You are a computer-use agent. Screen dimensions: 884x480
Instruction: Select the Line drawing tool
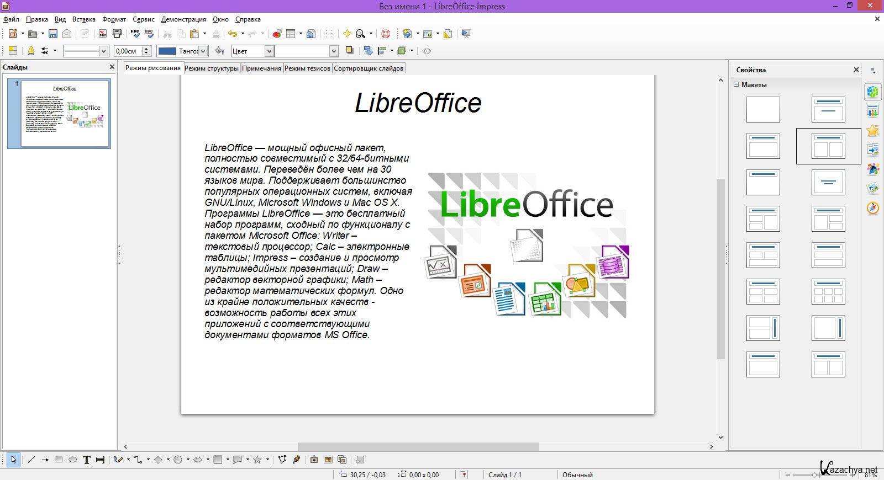[31, 459]
